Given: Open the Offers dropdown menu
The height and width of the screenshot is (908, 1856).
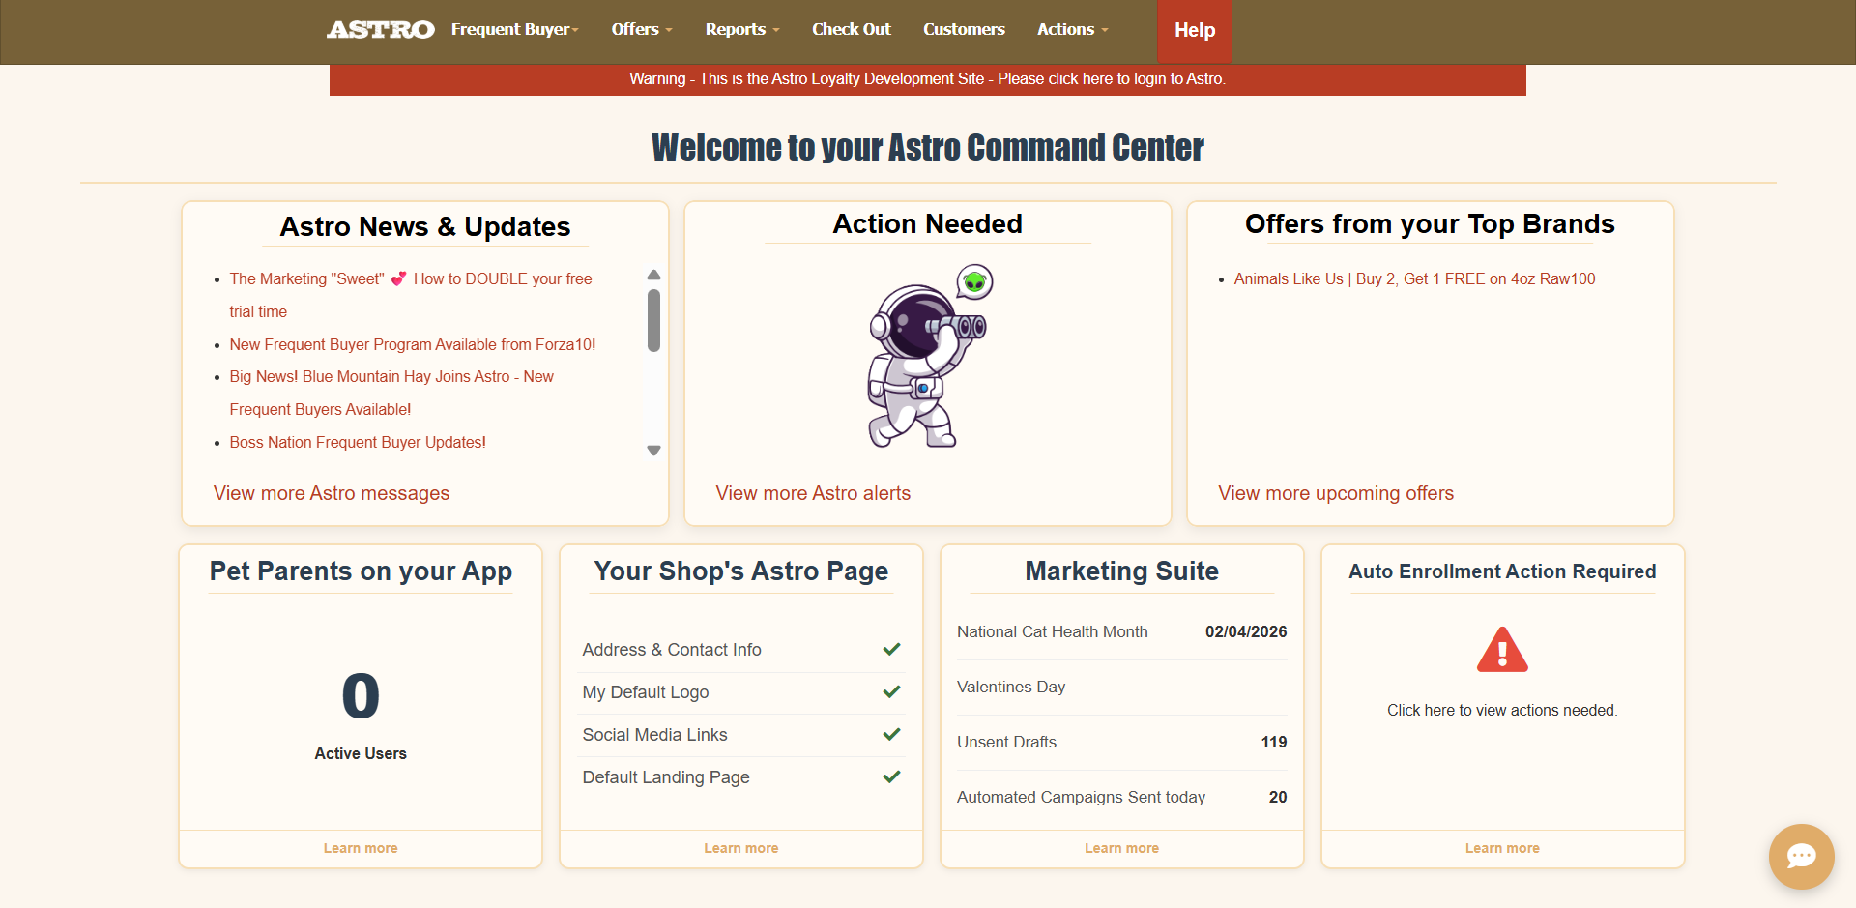Looking at the screenshot, I should click(x=641, y=30).
